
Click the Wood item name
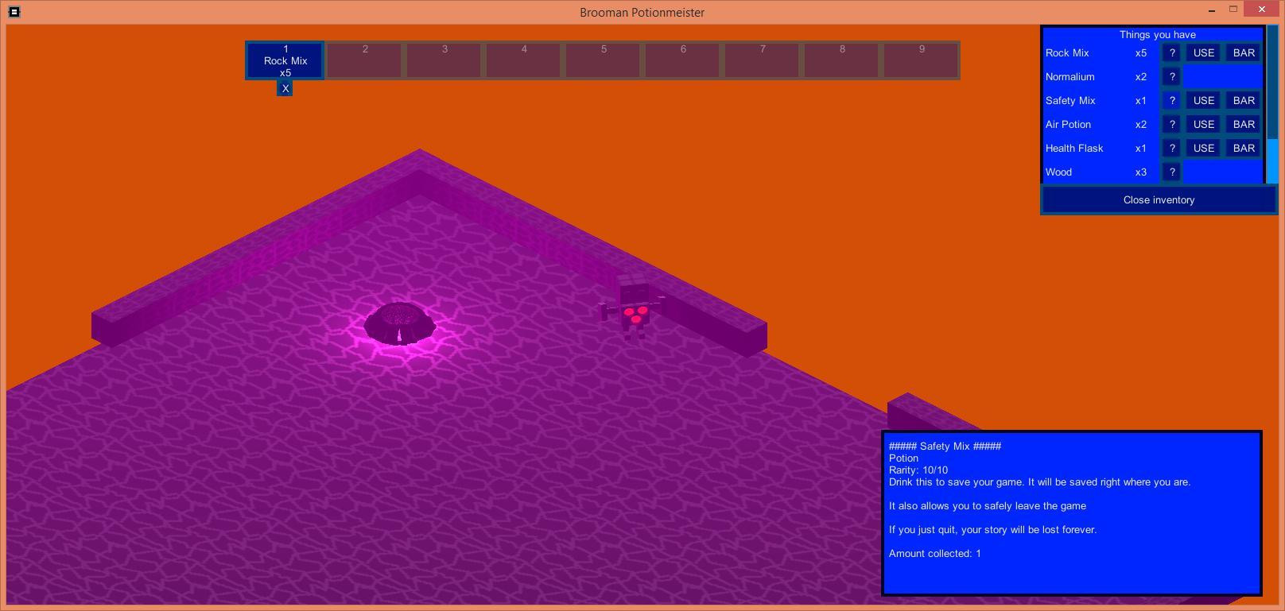1058,172
